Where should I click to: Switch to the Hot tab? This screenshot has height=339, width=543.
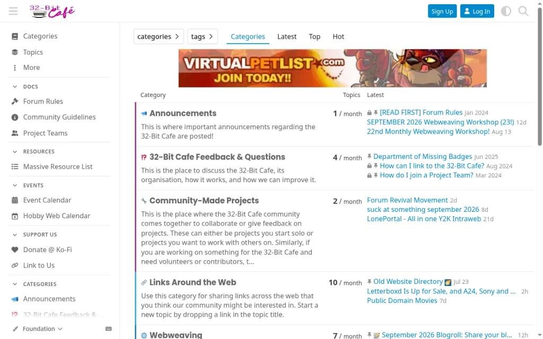pyautogui.click(x=338, y=37)
